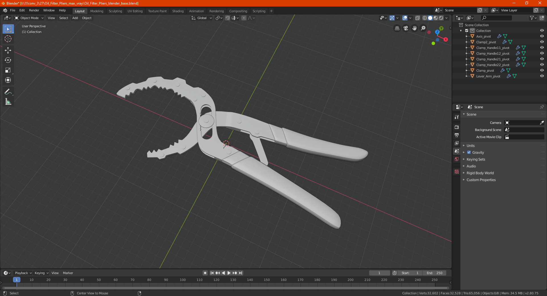
Task: Open the Global transform orientation dropdown
Action: [202, 18]
